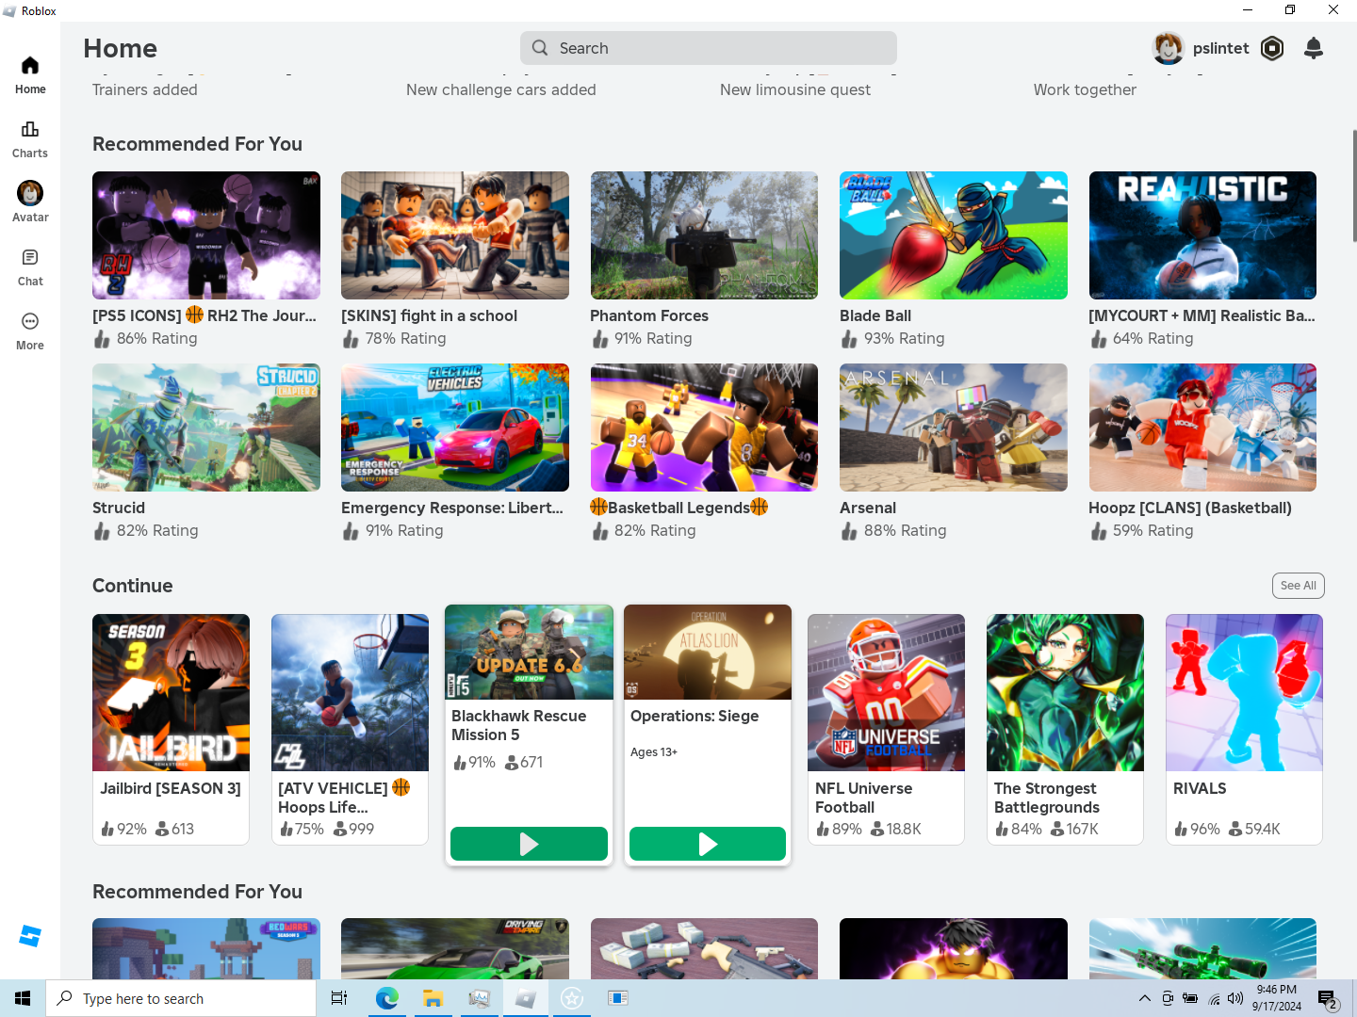The image size is (1357, 1017).
Task: Open Arsenal game thumbnail
Action: (x=954, y=428)
